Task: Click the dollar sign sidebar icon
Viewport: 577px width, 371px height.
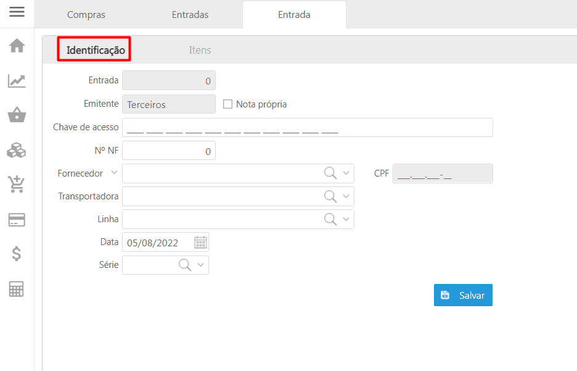Action: coord(17,254)
